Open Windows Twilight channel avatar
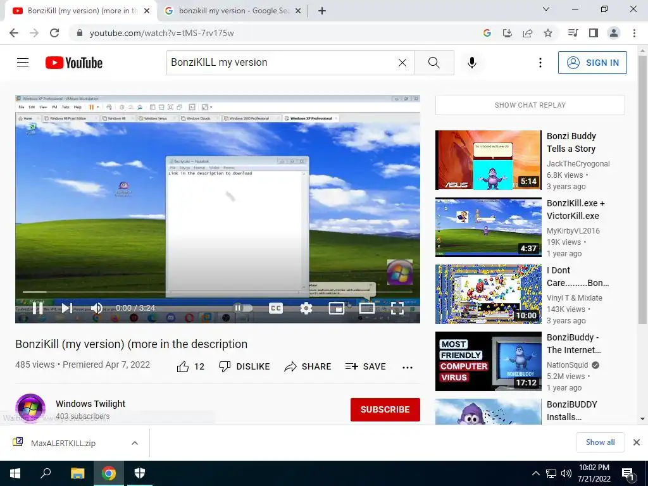The image size is (648, 486). (x=30, y=409)
